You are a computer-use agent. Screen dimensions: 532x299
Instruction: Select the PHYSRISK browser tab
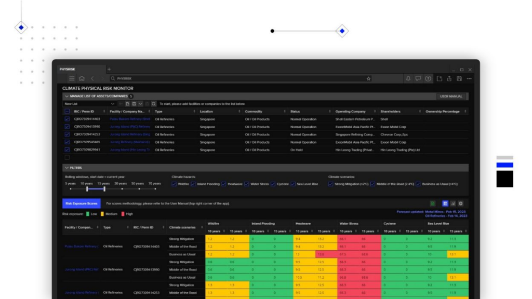[68, 69]
